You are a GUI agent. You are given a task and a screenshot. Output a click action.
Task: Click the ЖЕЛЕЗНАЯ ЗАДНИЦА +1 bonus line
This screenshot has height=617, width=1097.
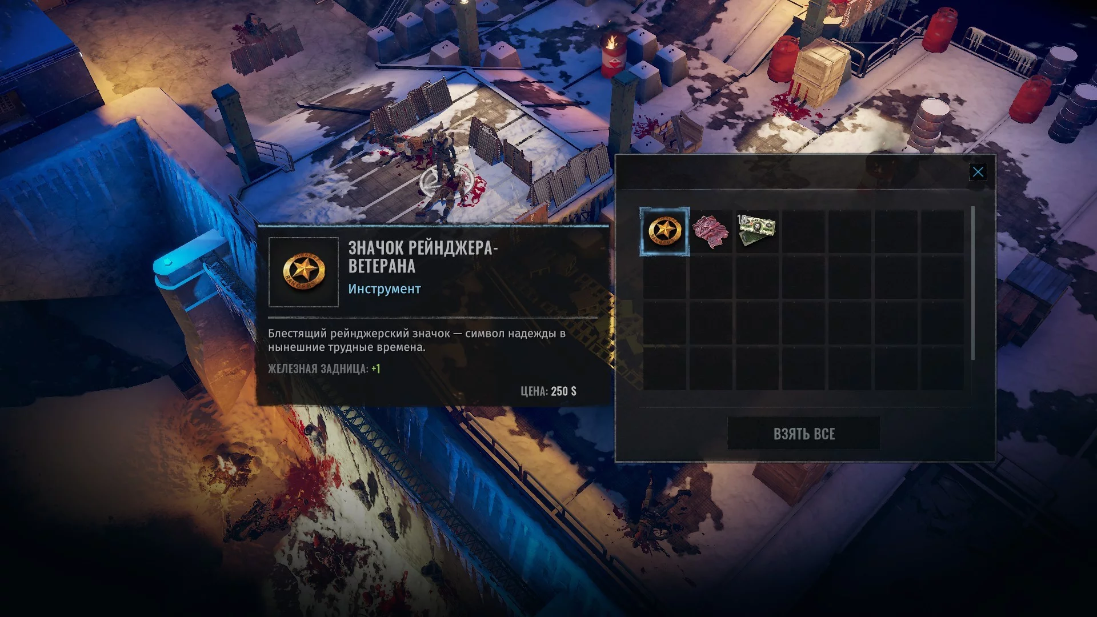click(x=324, y=368)
